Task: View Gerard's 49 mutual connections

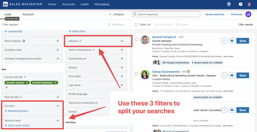Action: click(x=171, y=63)
